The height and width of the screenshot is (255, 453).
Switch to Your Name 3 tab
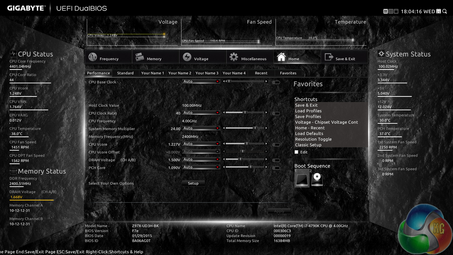point(207,73)
